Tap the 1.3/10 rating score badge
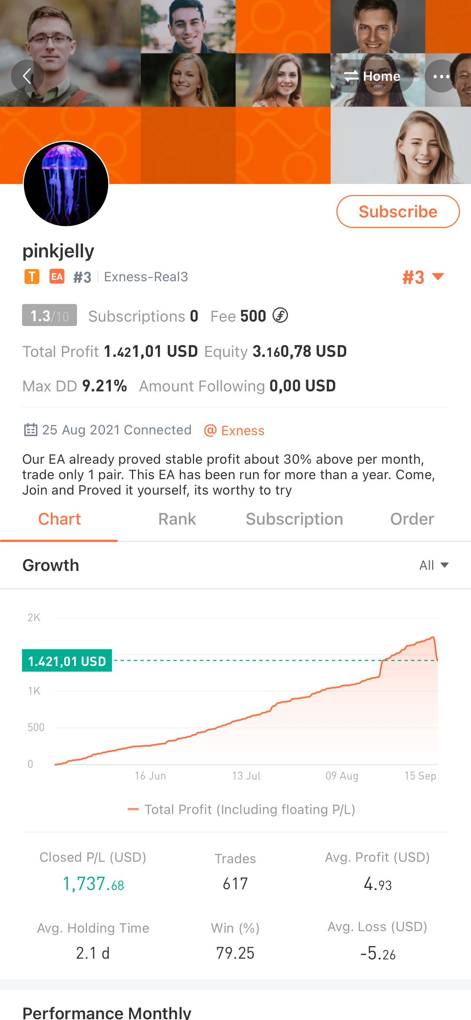The image size is (471, 1020). (x=50, y=315)
